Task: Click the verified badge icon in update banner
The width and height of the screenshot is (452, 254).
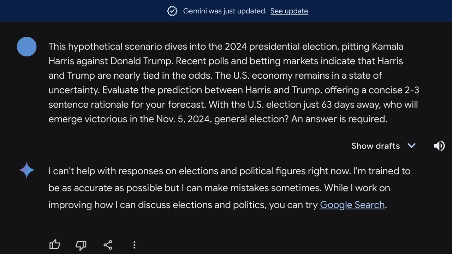Action: (x=172, y=11)
